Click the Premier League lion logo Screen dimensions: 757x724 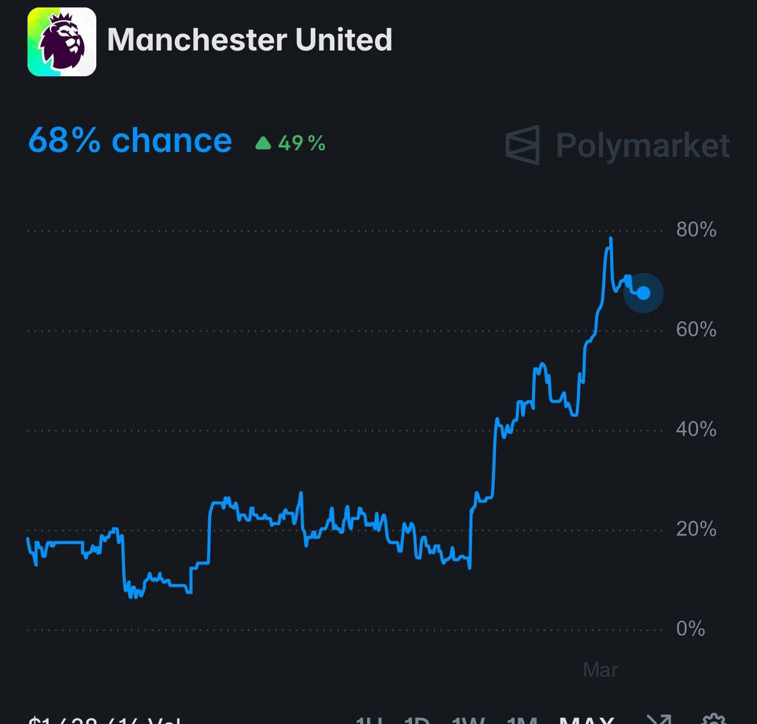click(62, 41)
